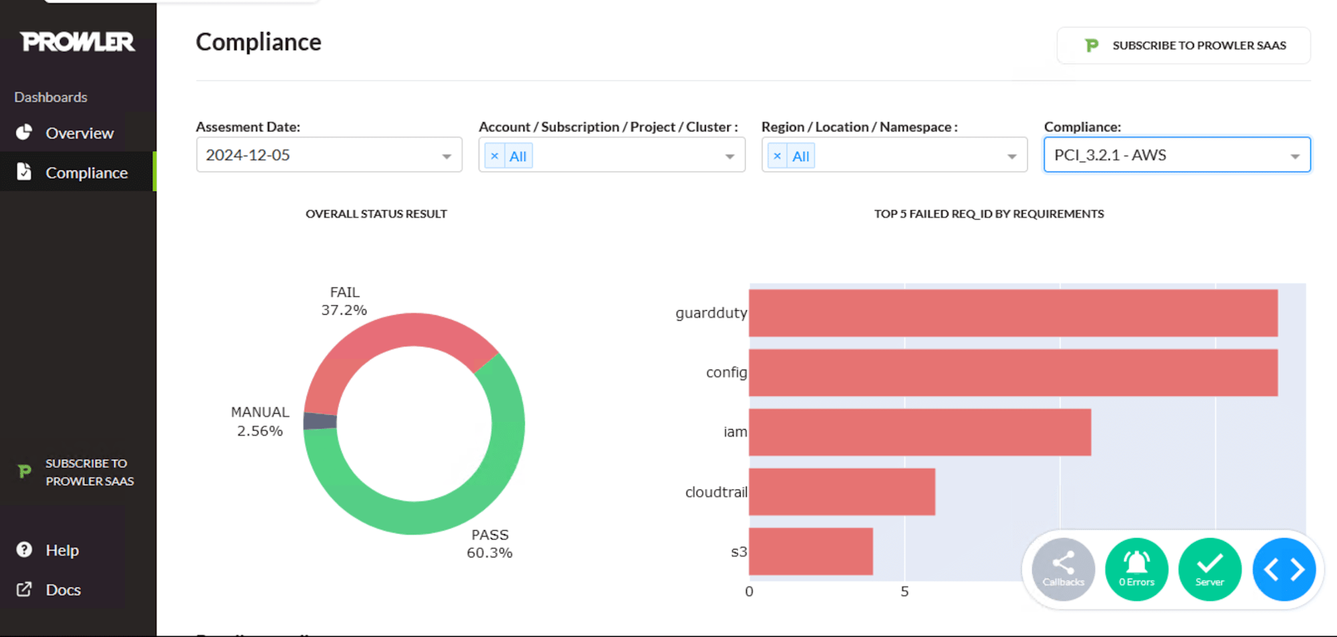Click the Compliance document icon
The width and height of the screenshot is (1337, 637).
point(24,172)
